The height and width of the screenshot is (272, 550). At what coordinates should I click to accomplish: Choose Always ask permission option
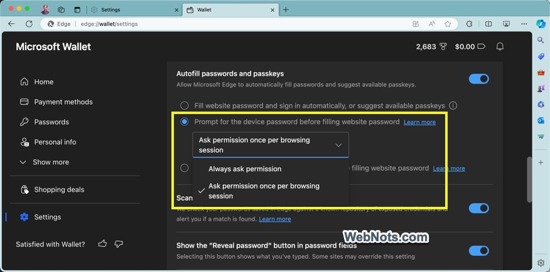245,169
